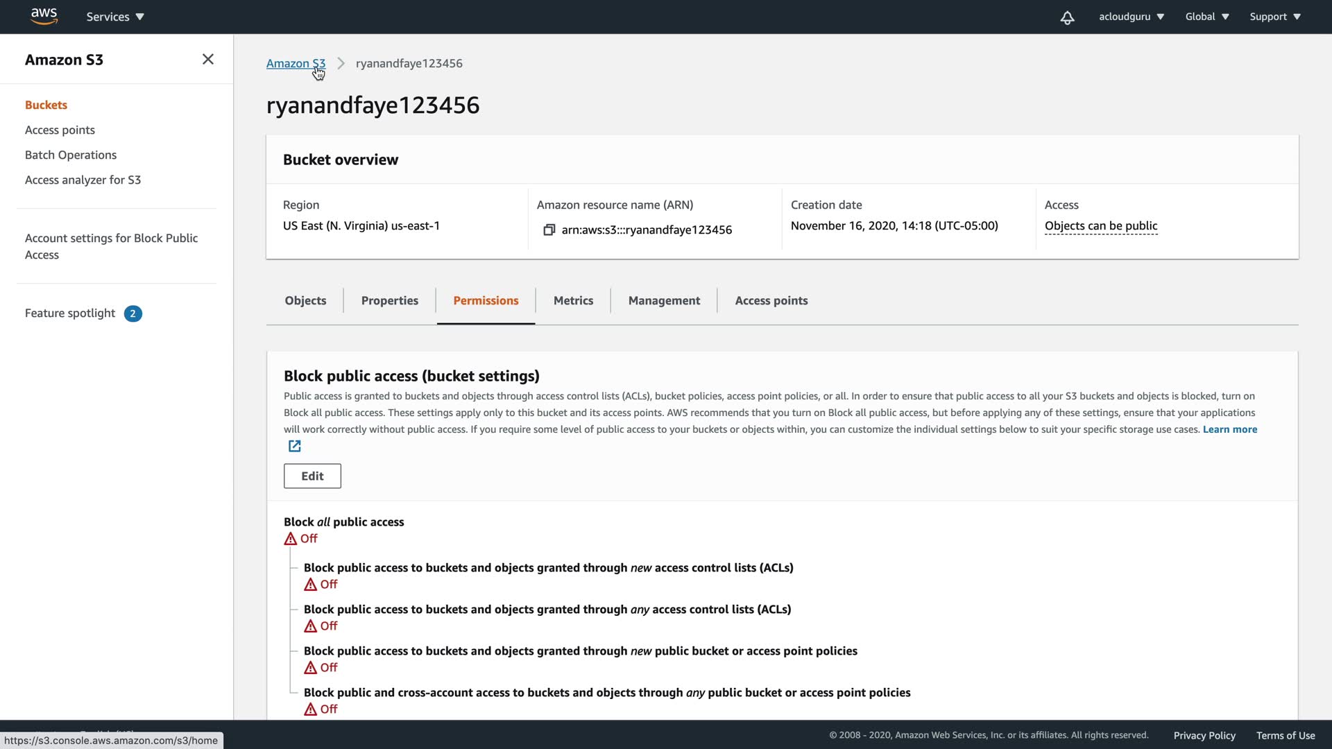Viewport: 1332px width, 749px height.
Task: Expand the Services dropdown menu
Action: click(115, 17)
